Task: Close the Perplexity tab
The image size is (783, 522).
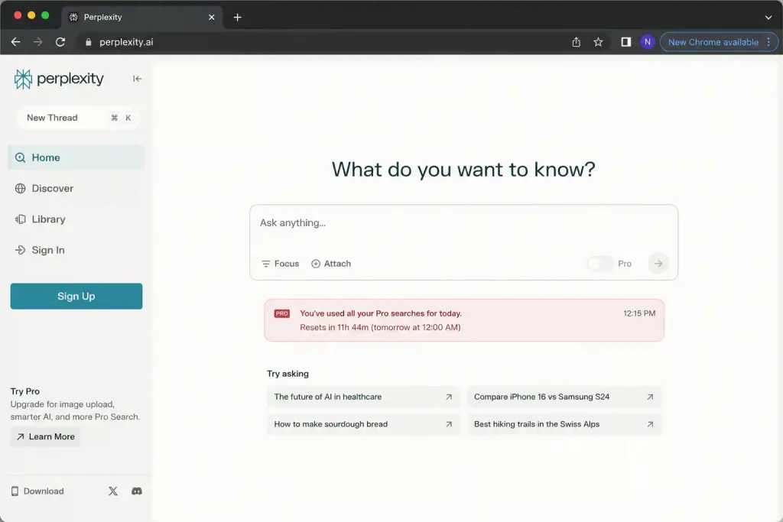Action: click(x=212, y=17)
